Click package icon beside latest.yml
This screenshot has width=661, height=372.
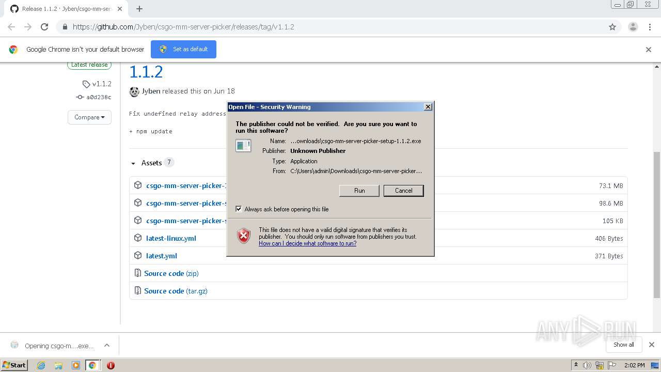tap(138, 255)
